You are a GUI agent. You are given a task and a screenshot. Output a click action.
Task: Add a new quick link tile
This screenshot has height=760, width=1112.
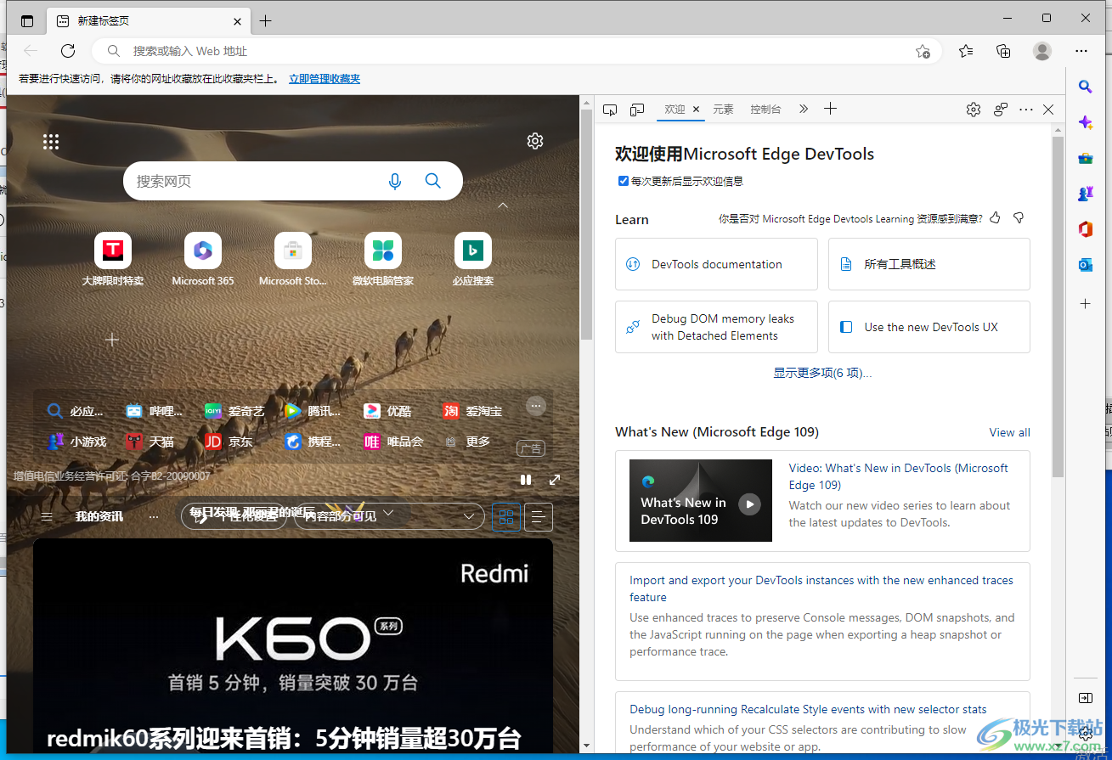click(x=112, y=340)
